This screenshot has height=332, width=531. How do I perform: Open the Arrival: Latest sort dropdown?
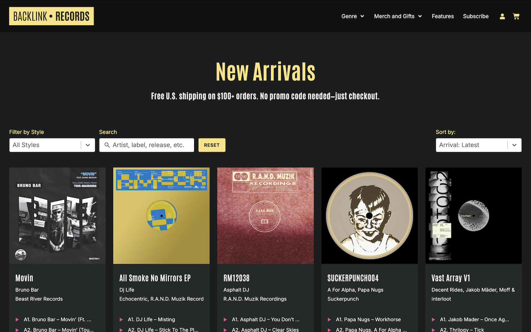479,145
